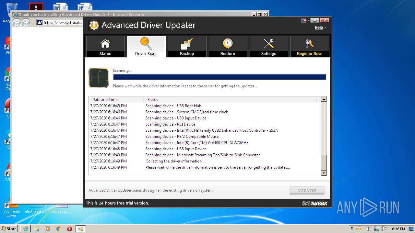This screenshot has width=415, height=233.
Task: Open the Restore tab
Action: pos(228,47)
